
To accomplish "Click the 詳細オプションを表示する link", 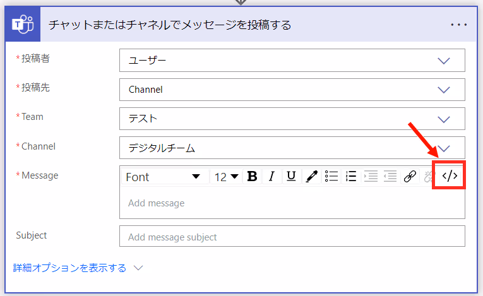I will pos(69,268).
